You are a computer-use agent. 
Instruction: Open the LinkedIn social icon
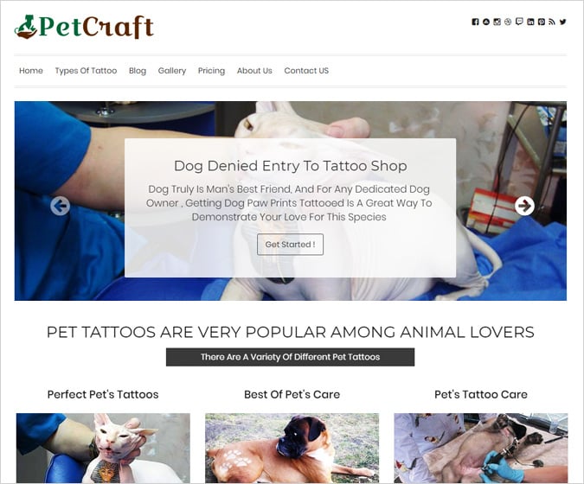click(x=530, y=22)
